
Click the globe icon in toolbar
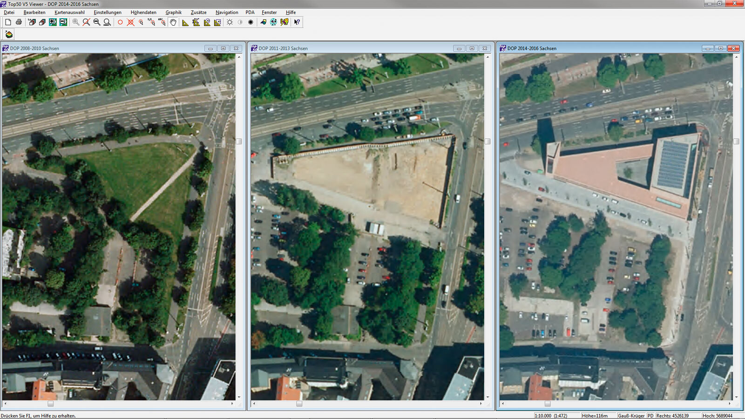click(273, 22)
